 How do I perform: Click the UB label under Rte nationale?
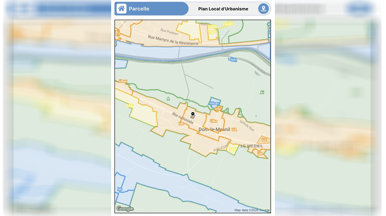tap(181, 124)
